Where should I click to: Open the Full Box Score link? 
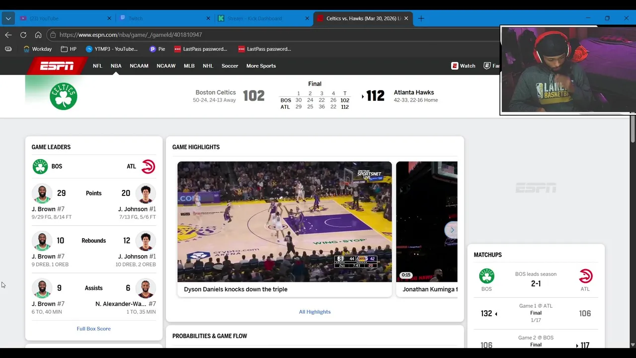(93, 329)
